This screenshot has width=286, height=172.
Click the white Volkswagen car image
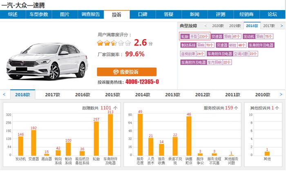pyautogui.click(x=47, y=61)
